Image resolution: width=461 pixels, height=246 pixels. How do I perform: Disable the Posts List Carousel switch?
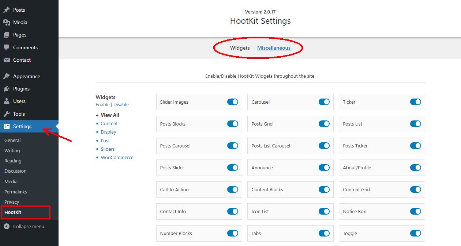pyautogui.click(x=324, y=146)
